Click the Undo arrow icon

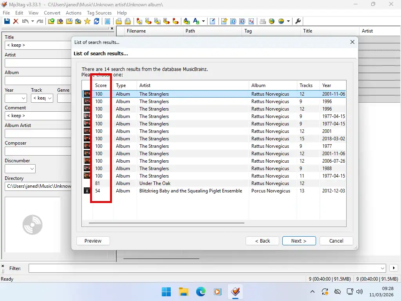click(25, 21)
